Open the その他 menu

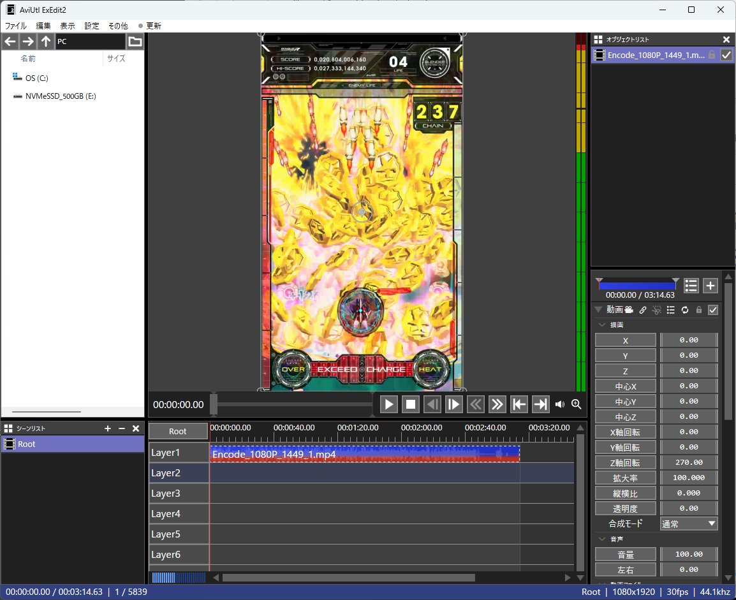coord(118,26)
